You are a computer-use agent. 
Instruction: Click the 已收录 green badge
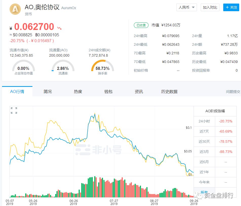(141, 25)
